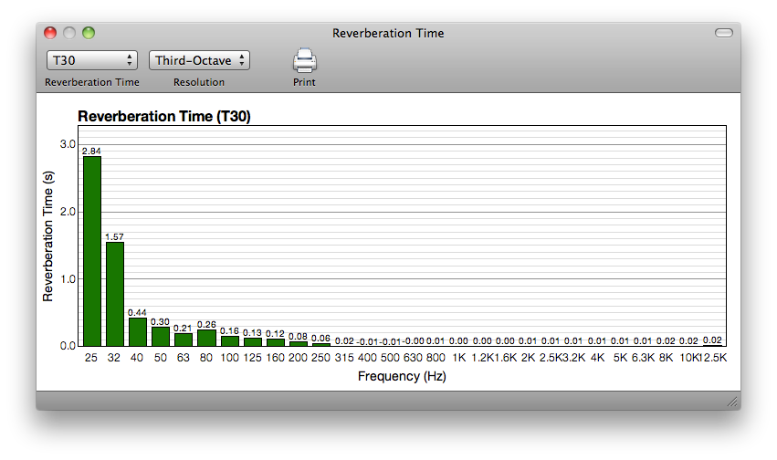Click the 'Reverberation Time (s)' vertical axis label
777x460 pixels.
47,236
